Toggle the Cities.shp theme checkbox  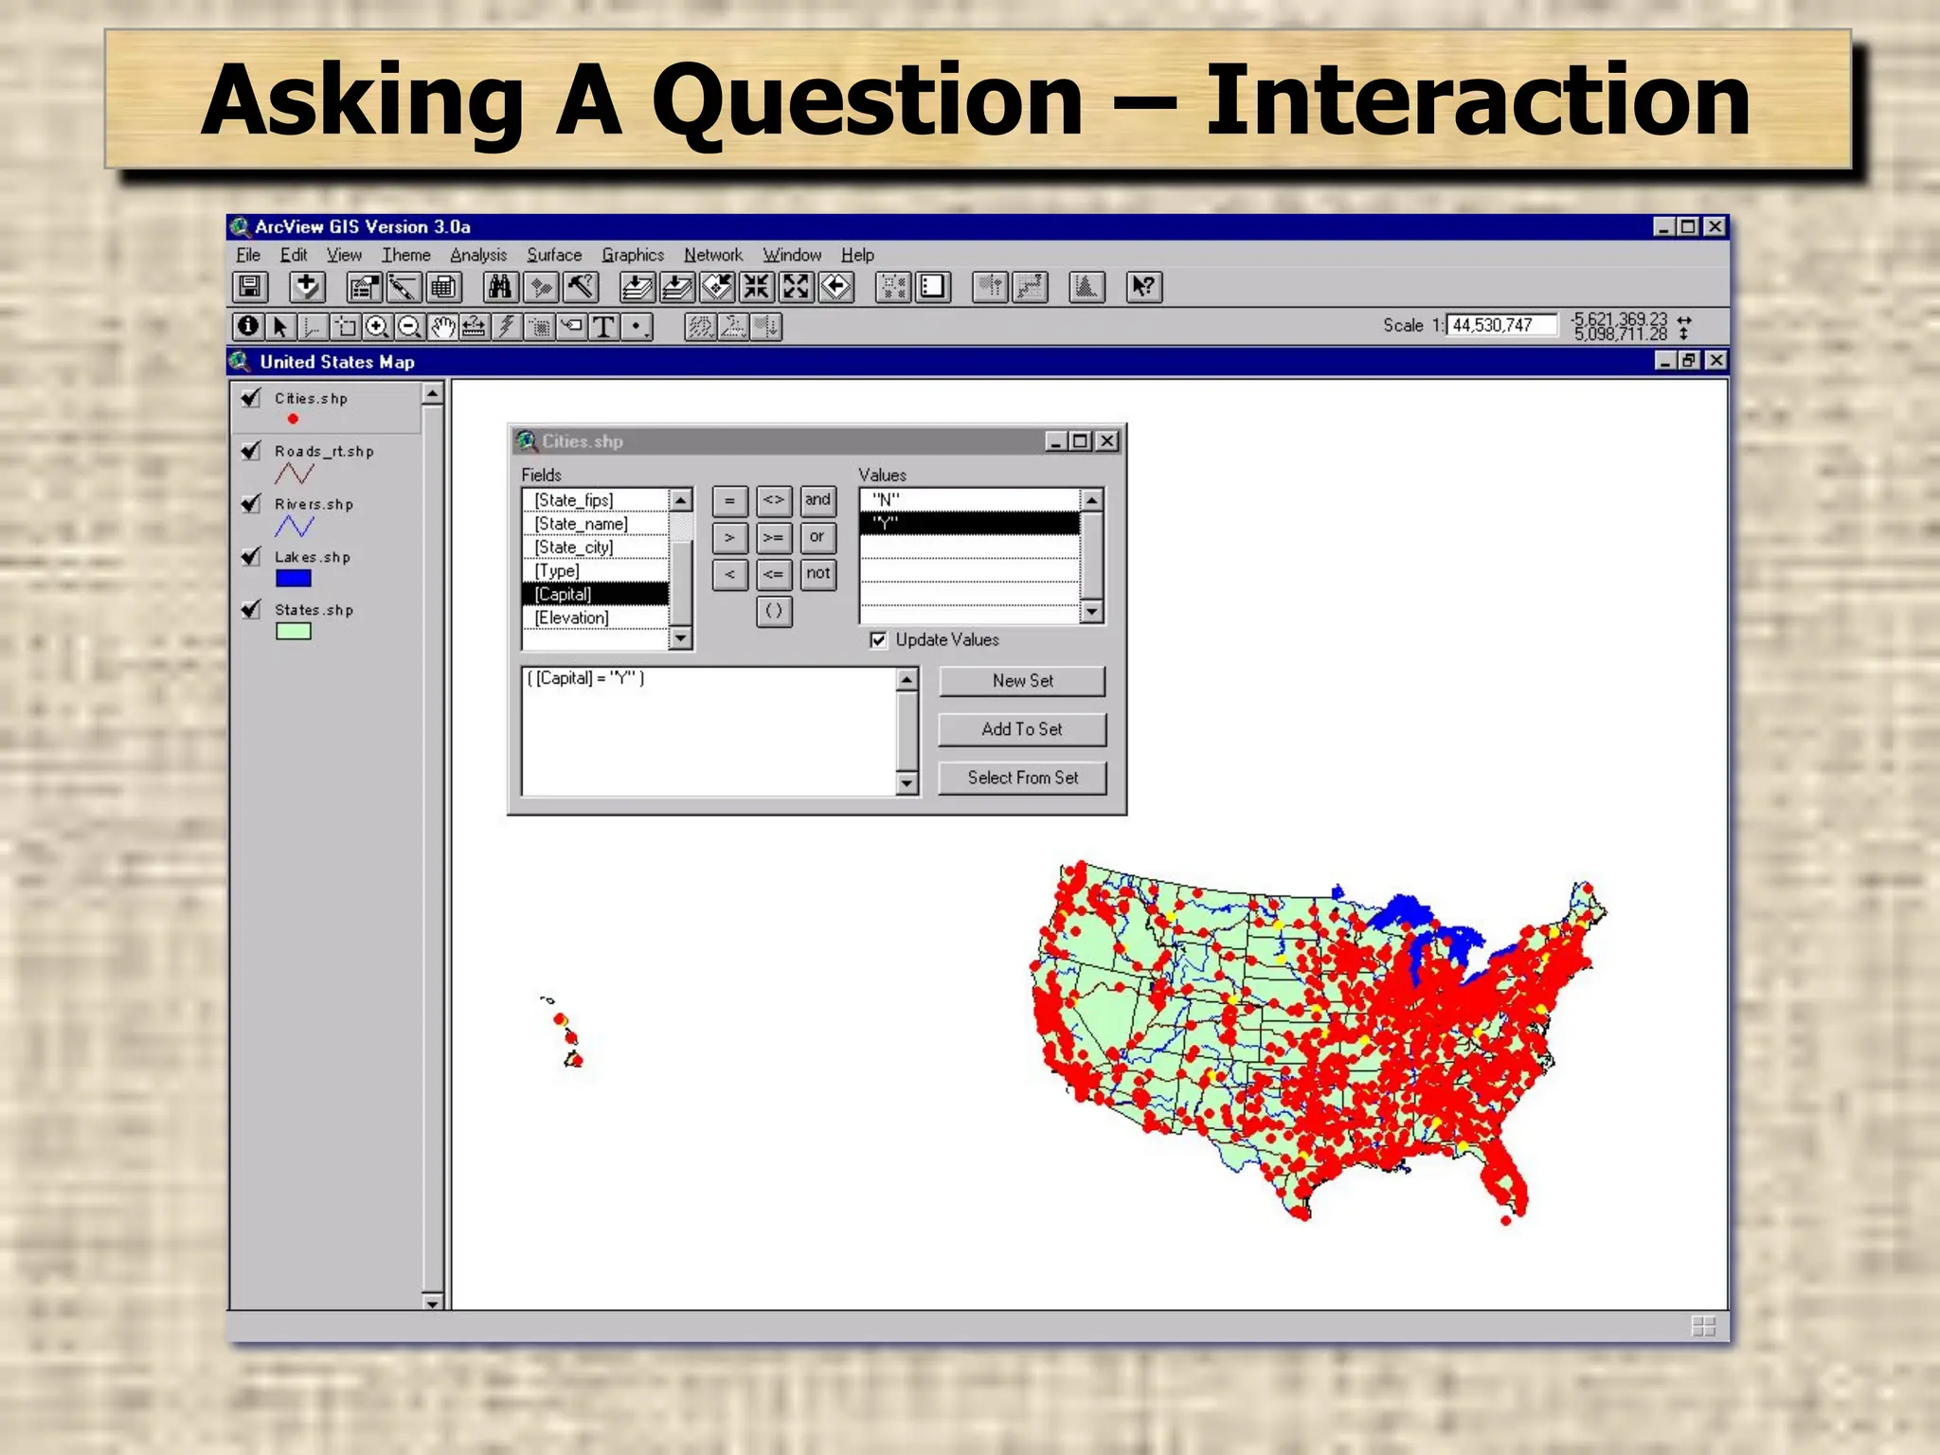coord(251,398)
